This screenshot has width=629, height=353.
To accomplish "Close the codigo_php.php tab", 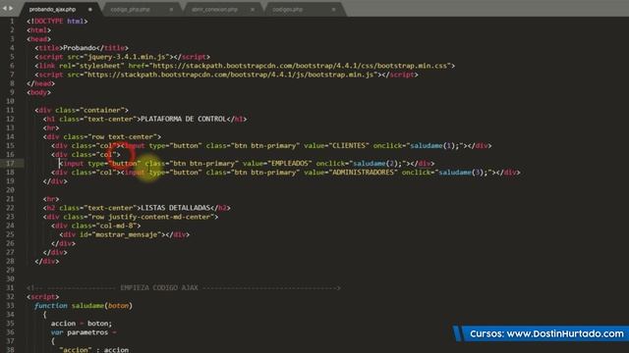I will (x=171, y=9).
